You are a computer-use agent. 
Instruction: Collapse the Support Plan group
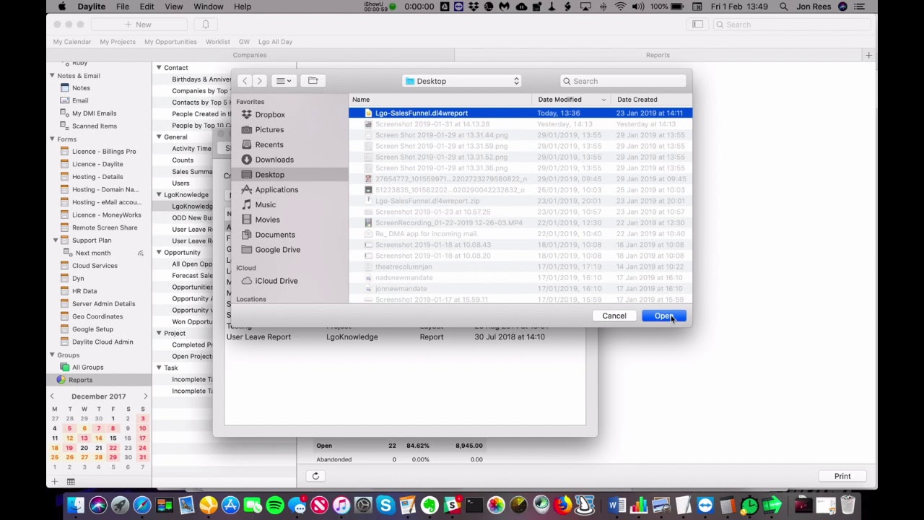[x=56, y=240]
